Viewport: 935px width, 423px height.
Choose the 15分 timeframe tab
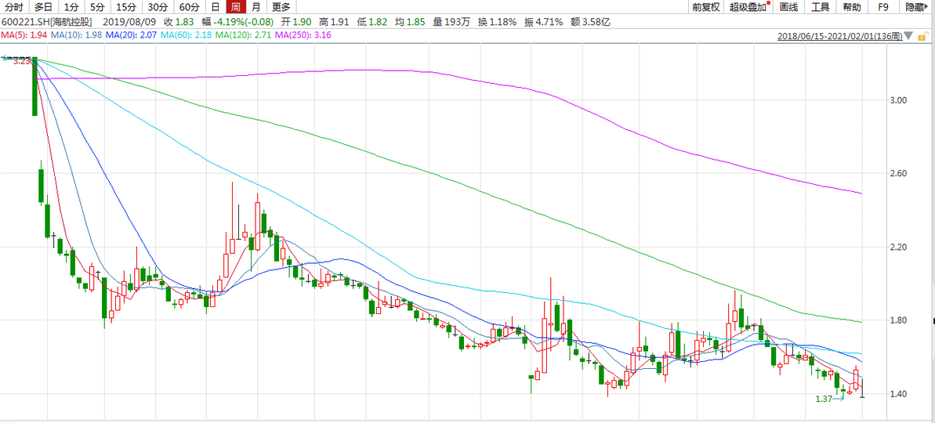coord(125,7)
